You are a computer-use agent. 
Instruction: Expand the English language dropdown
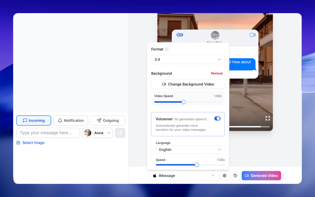click(x=190, y=150)
